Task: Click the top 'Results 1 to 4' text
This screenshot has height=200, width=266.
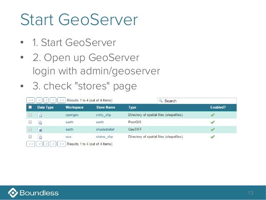Action: coord(90,100)
